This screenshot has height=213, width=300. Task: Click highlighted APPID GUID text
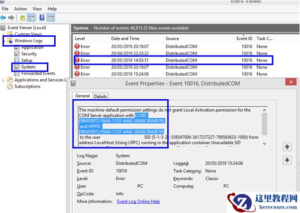pyautogui.click(x=122, y=132)
